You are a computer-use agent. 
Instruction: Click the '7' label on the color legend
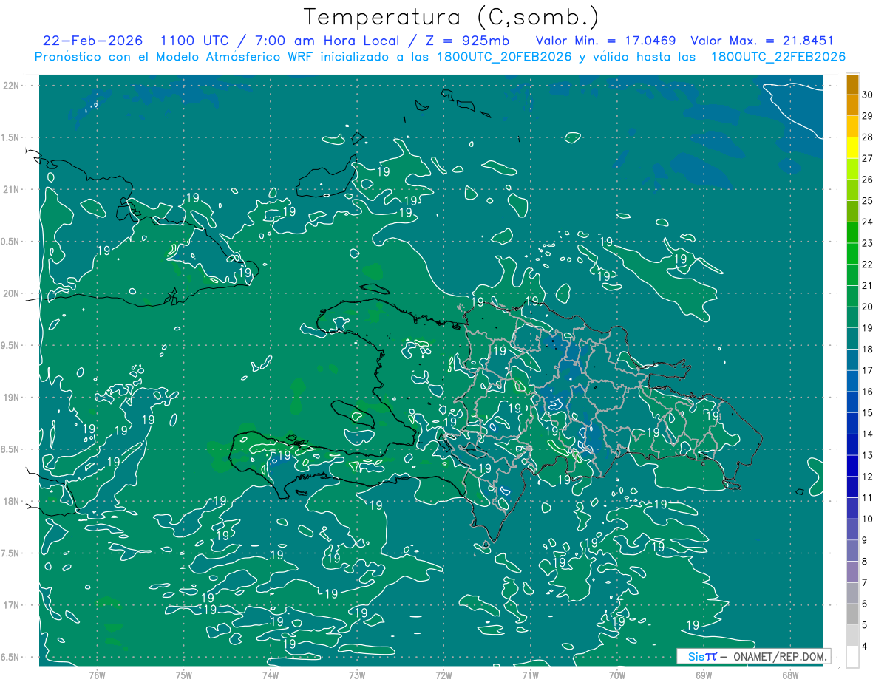coord(865,582)
